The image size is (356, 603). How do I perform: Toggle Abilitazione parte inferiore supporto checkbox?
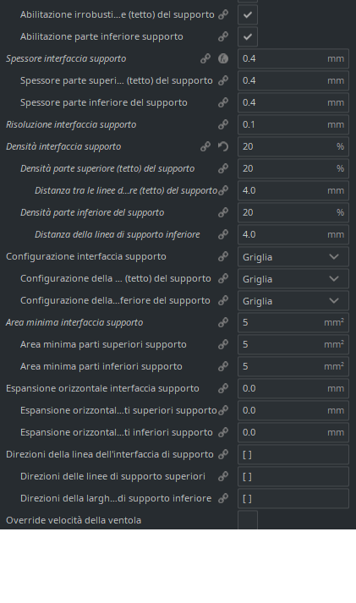(248, 36)
